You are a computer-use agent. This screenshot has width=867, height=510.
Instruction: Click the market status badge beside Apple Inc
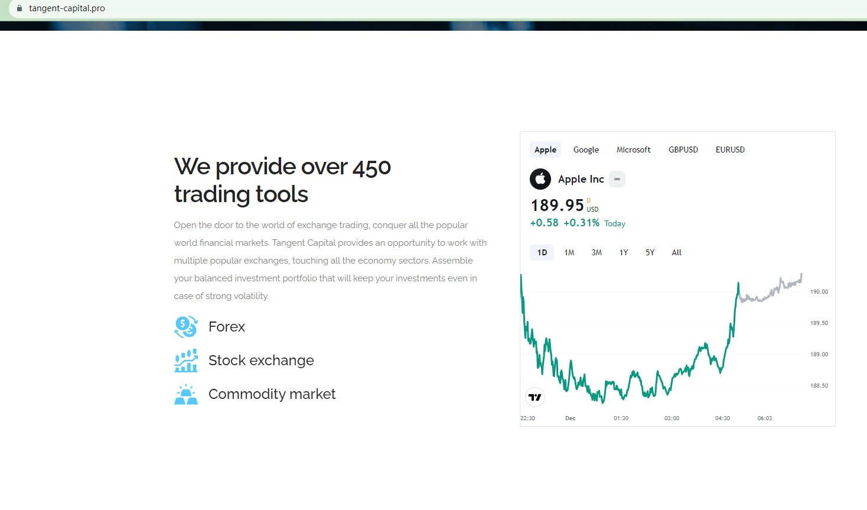coord(617,179)
